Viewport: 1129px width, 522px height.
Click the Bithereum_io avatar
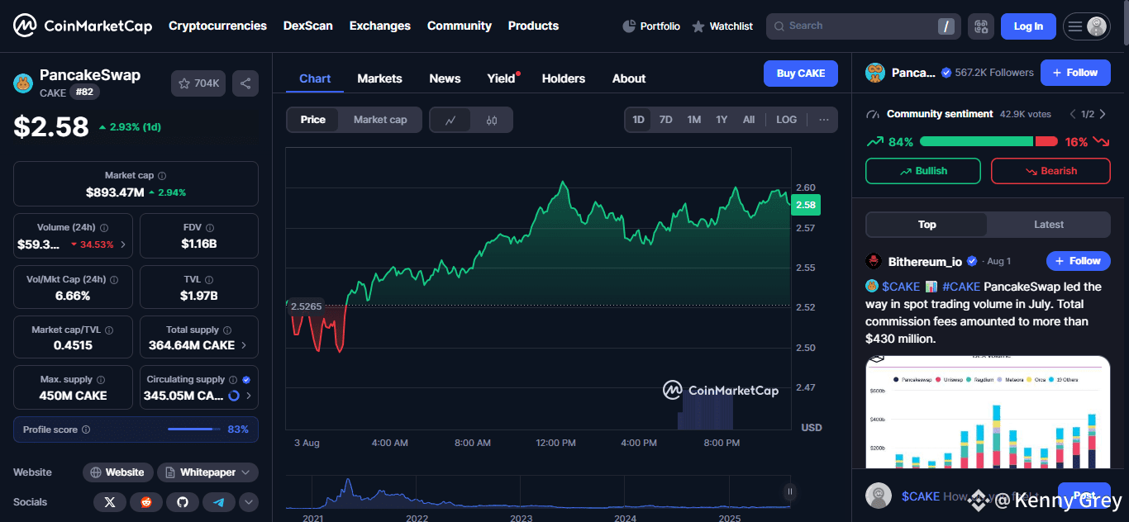pyautogui.click(x=874, y=261)
